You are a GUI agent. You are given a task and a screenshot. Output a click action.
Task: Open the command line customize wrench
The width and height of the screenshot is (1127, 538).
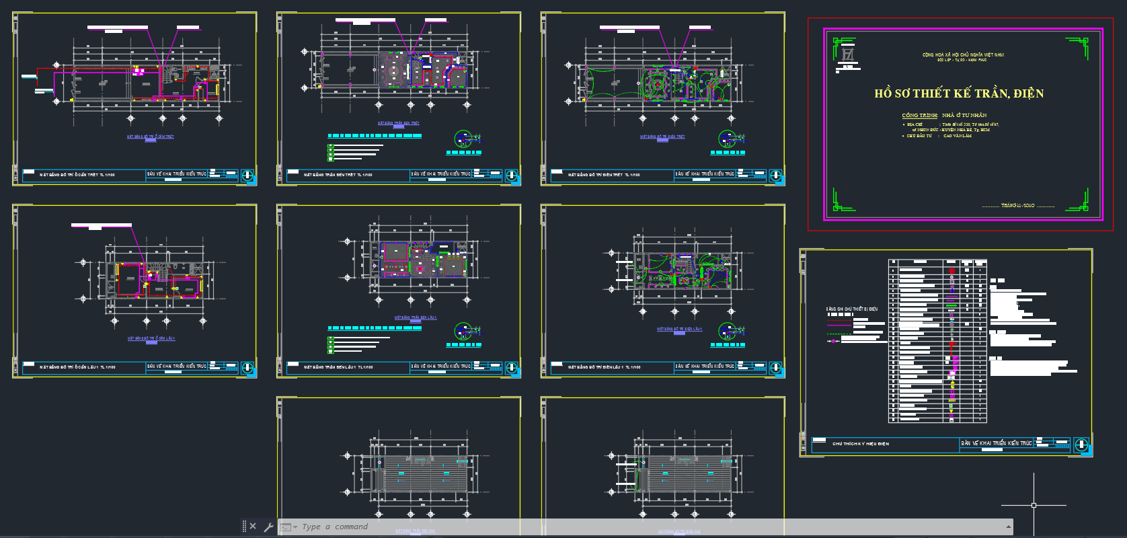pos(268,527)
